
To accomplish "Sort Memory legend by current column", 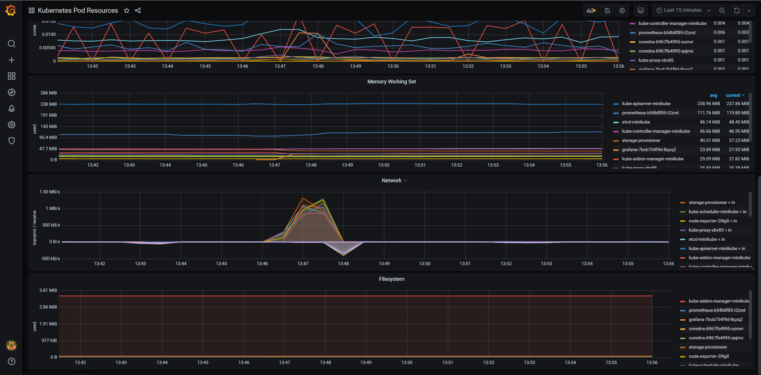I will (733, 95).
